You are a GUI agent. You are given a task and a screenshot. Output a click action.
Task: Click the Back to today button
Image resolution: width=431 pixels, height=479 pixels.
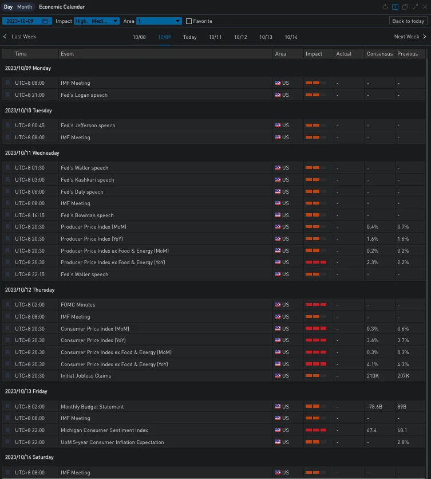tap(408, 21)
